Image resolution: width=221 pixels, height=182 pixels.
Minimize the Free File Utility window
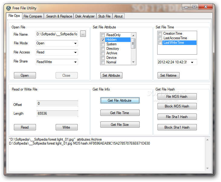pyautogui.click(x=186, y=7)
